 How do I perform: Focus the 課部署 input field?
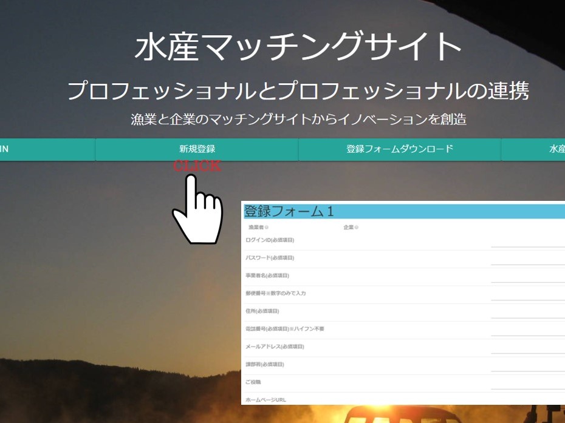[x=527, y=365]
